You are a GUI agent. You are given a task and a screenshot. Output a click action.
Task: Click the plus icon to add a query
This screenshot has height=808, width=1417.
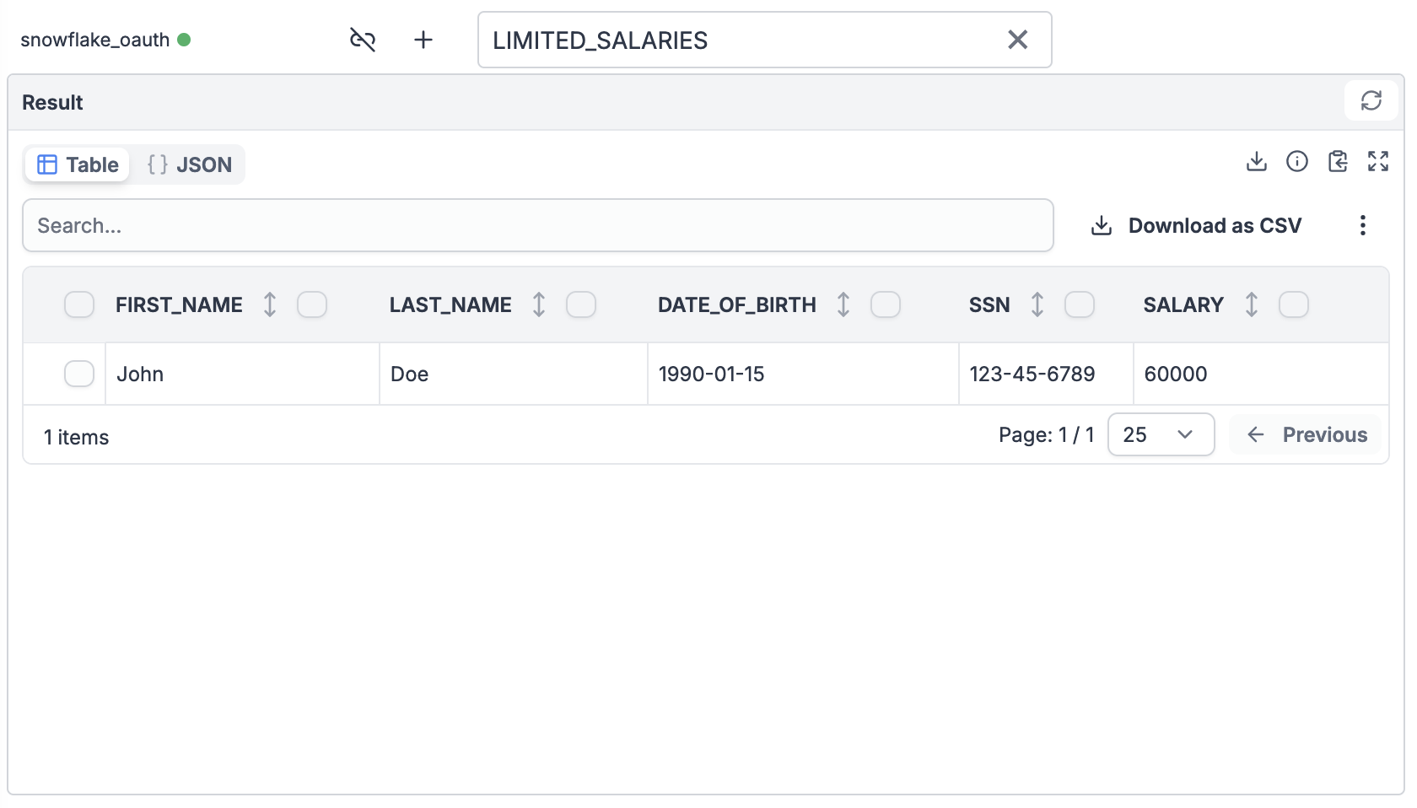click(x=423, y=39)
